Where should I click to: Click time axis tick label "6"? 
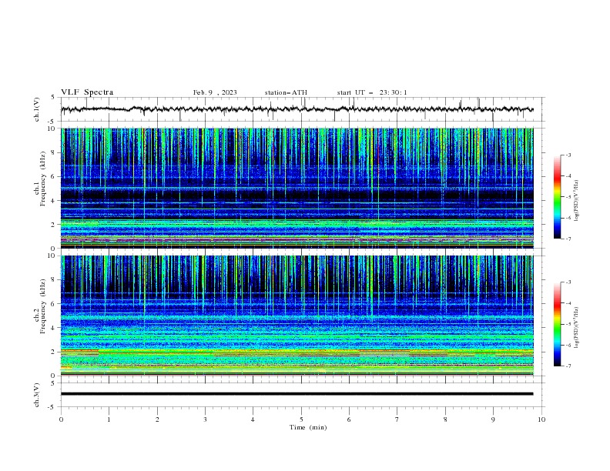(x=349, y=419)
